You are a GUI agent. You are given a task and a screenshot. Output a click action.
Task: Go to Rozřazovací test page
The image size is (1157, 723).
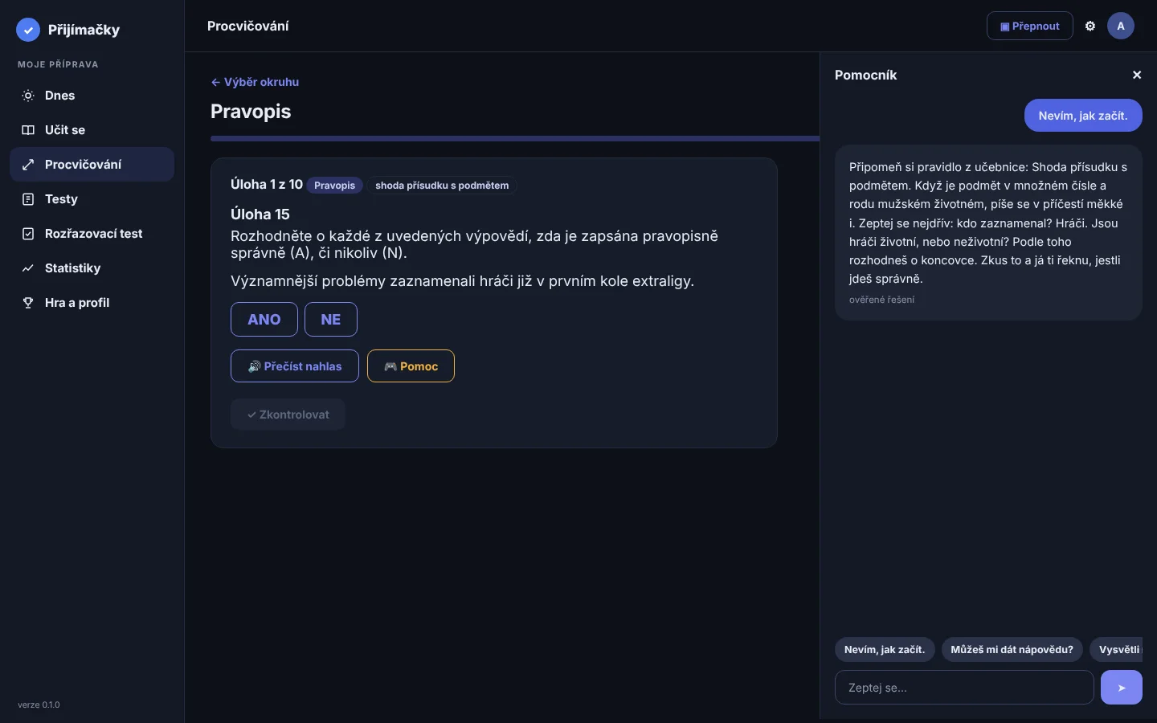point(92,234)
